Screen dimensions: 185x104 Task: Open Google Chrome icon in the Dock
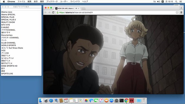[127, 100]
